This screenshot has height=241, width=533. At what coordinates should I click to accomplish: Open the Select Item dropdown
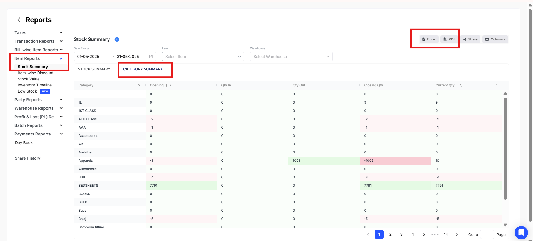(x=203, y=57)
